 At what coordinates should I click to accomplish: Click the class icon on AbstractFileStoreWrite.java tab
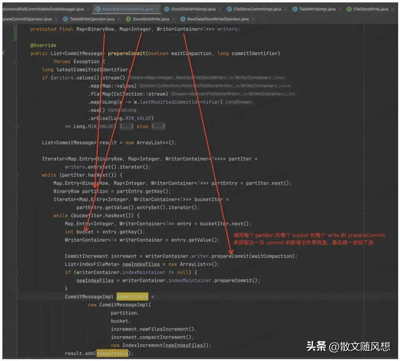click(x=97, y=9)
